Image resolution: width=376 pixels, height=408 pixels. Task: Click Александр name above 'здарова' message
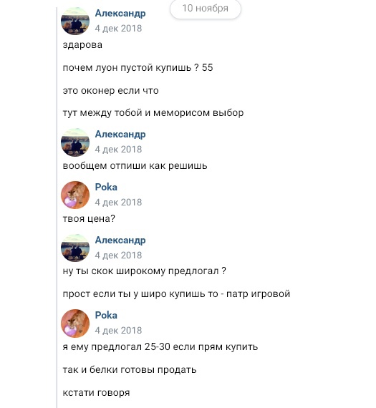(x=120, y=14)
